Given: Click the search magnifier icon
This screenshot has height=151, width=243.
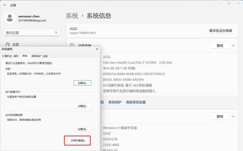Looking at the screenshot, I should [57, 33].
